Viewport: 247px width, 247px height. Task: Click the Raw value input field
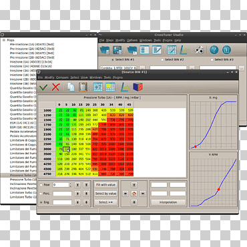coord(61,185)
